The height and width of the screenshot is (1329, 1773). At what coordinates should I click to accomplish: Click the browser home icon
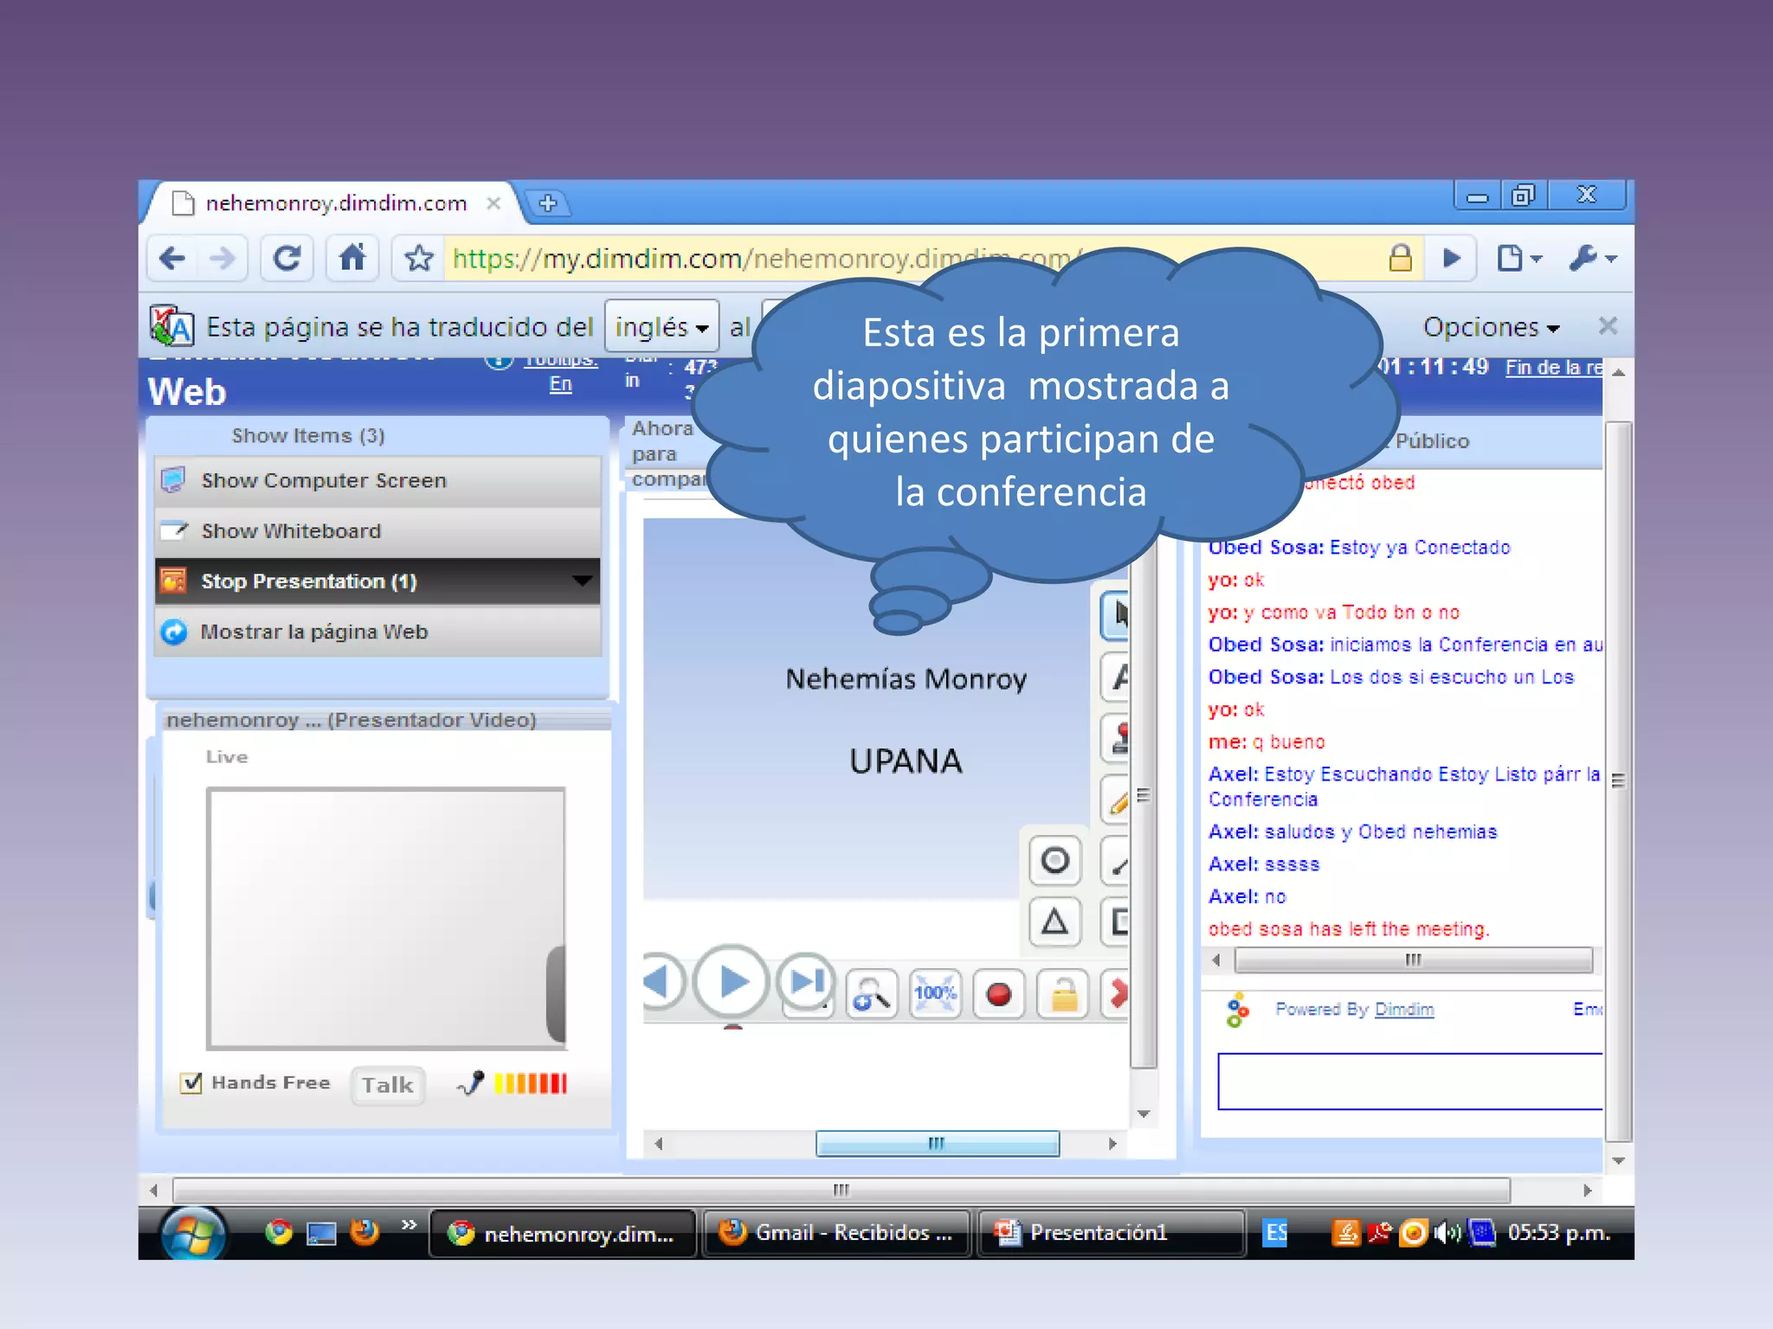(x=352, y=258)
